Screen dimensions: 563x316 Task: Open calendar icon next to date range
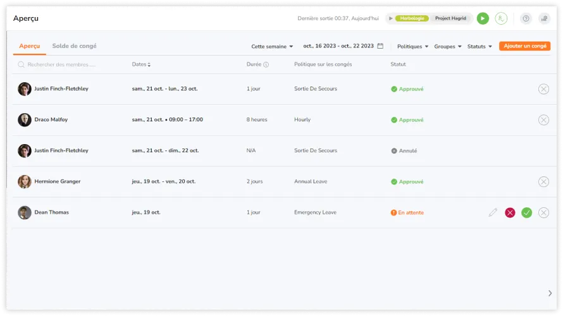pos(380,46)
